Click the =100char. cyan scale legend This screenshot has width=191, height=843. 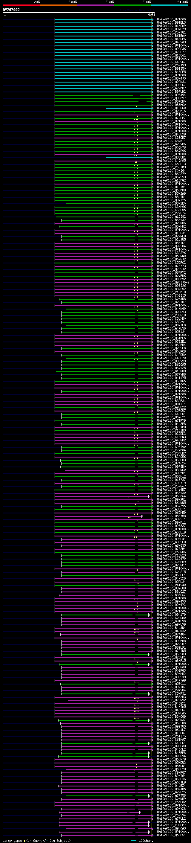pyautogui.click(x=142, y=840)
